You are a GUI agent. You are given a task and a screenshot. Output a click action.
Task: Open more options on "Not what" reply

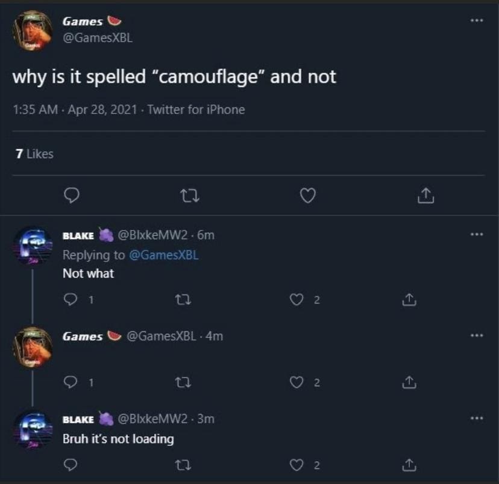tap(477, 234)
